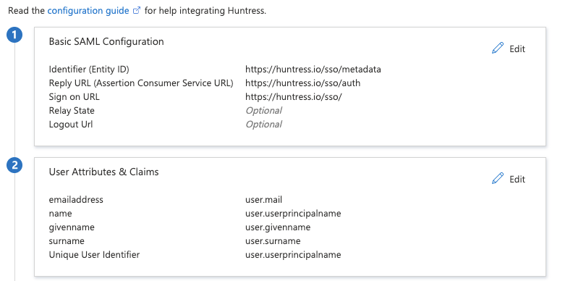Select the user.givenname claim value
The width and height of the screenshot is (573, 281).
point(278,227)
